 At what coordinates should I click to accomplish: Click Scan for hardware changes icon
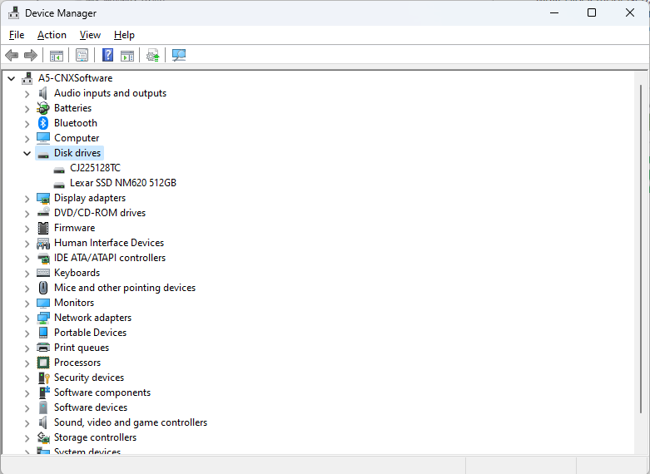tap(179, 55)
